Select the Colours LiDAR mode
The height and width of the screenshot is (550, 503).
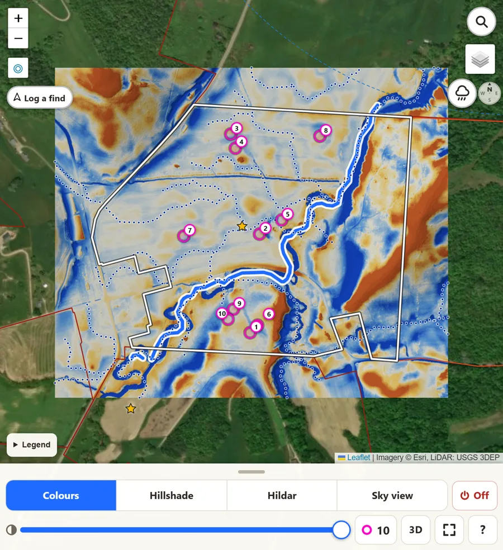[61, 495]
